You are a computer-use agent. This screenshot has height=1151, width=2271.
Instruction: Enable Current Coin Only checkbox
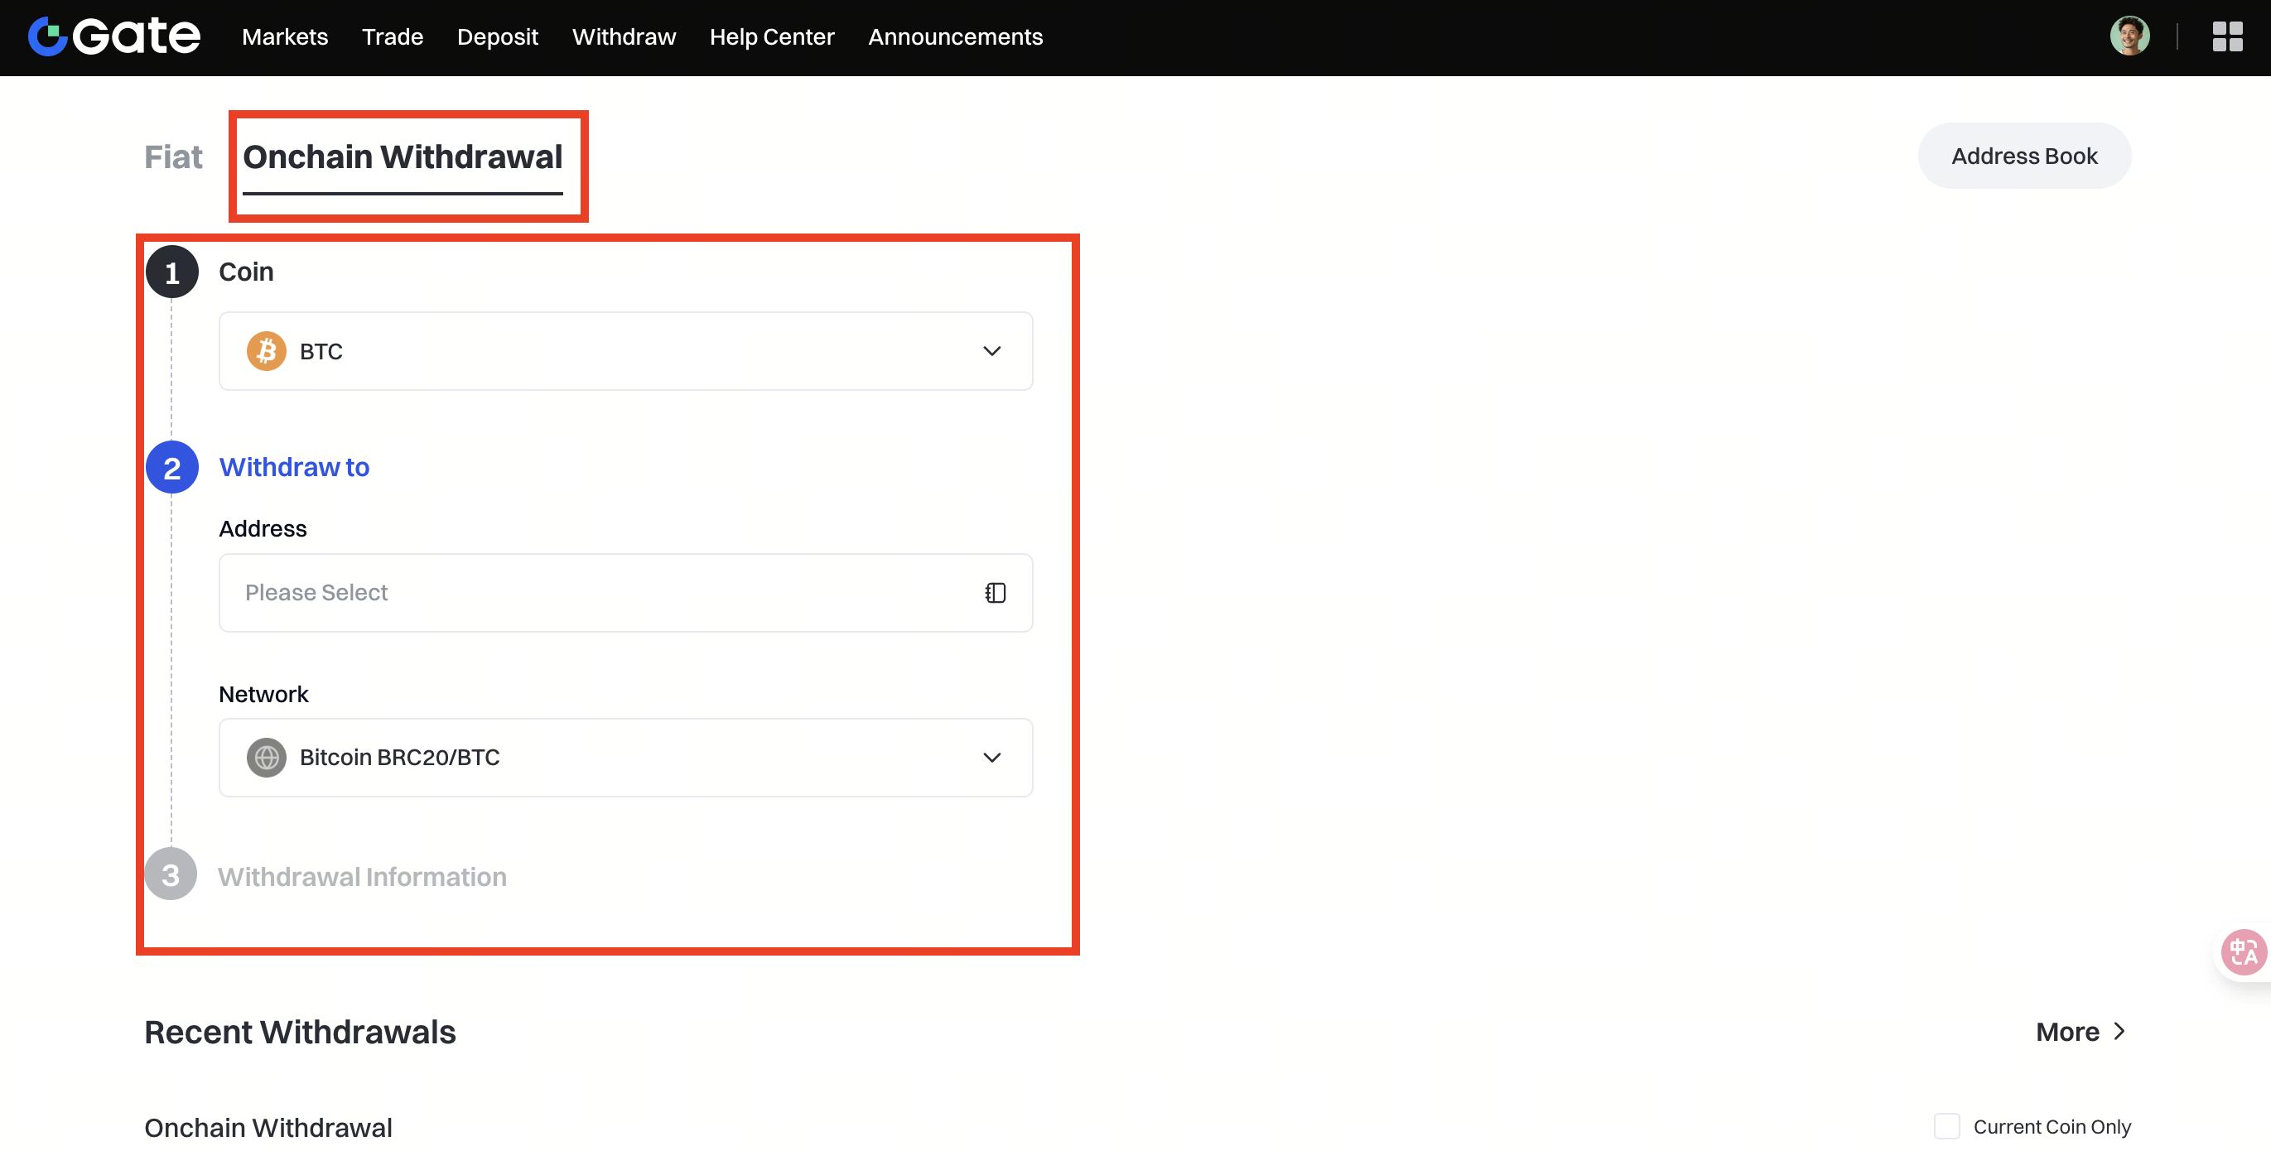[x=1946, y=1126]
